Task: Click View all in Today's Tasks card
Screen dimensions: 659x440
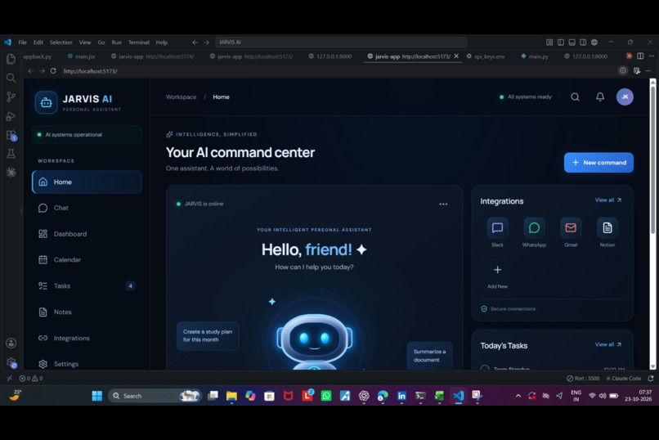Action: tap(608, 344)
